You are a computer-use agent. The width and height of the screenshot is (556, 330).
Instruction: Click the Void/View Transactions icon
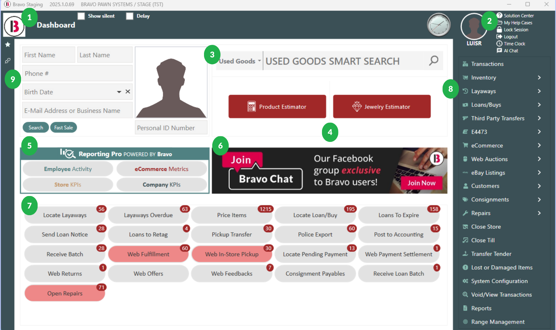[465, 295]
